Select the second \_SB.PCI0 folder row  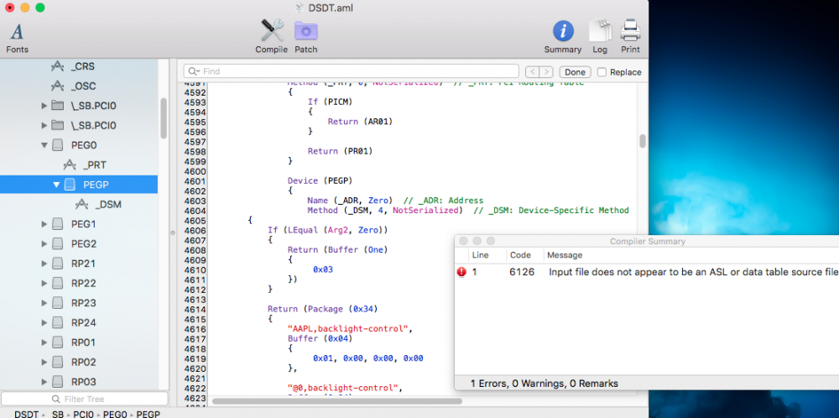tap(79, 125)
